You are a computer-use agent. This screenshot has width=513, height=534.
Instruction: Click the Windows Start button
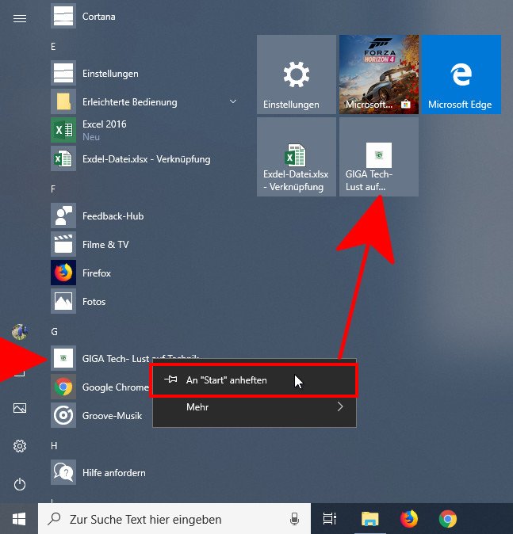(19, 519)
